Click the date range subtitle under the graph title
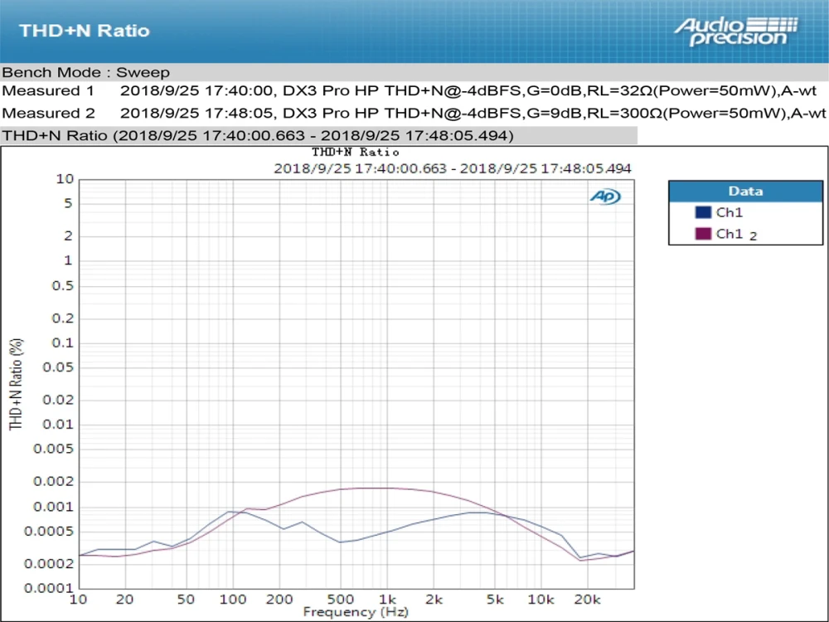This screenshot has height=622, width=829. pos(453,168)
